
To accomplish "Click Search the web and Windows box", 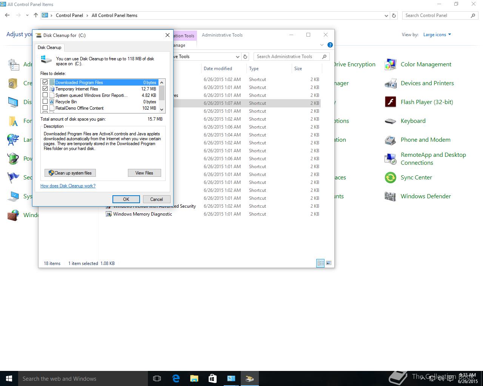I will pos(83,378).
